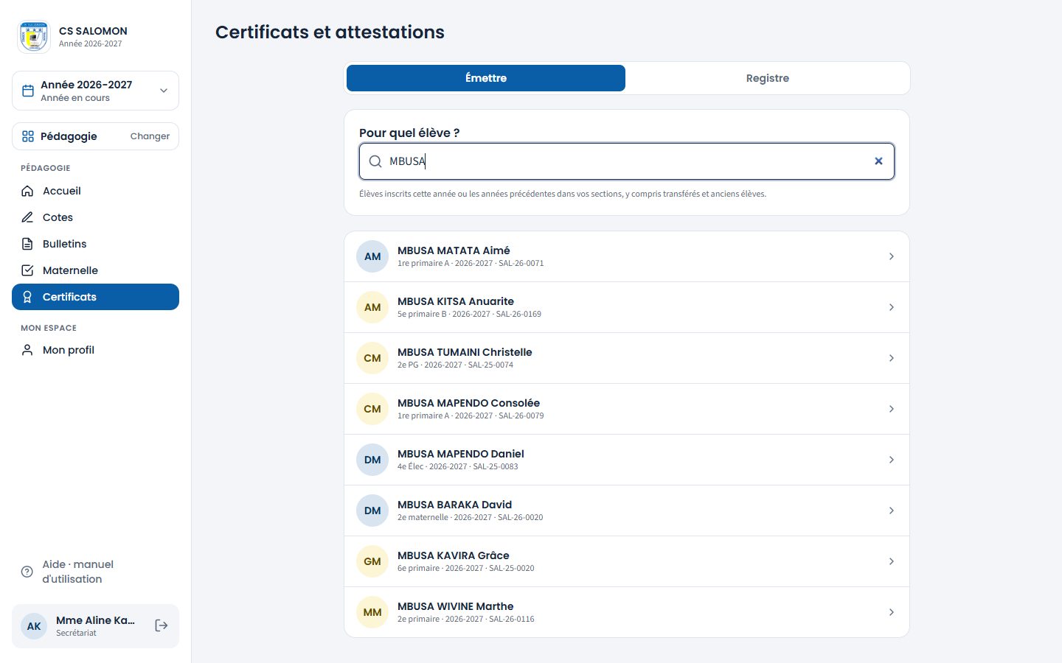This screenshot has height=663, width=1062.
Task: Click avatar DM of MBUSA BARAKA David
Action: click(x=372, y=511)
